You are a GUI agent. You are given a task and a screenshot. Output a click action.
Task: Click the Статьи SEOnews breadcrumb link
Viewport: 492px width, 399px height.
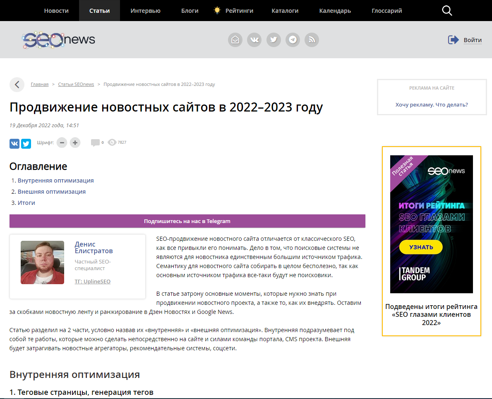76,84
